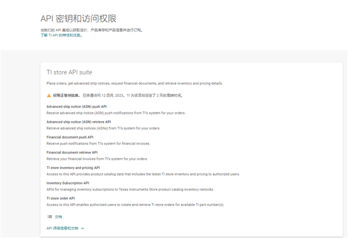Click 'Receive advanced ship notice (ASN) push notifications' text
Viewport: 348px width, 238px height.
116,113
